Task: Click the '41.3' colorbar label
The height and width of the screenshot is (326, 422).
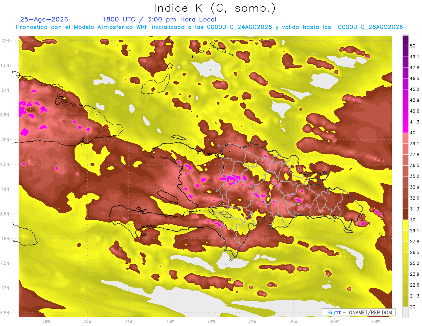Action: point(415,122)
